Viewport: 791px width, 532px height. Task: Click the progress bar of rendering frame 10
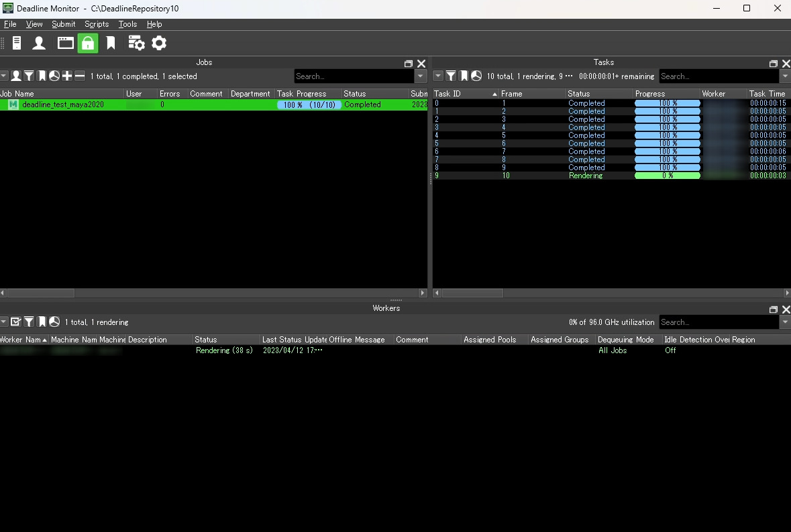[667, 176]
